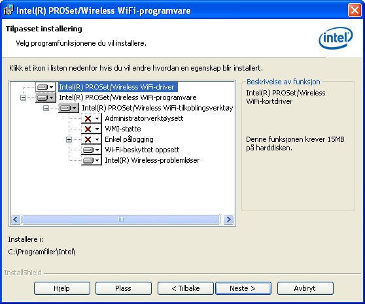
Task: Click the Hjelp button
Action: (x=62, y=288)
